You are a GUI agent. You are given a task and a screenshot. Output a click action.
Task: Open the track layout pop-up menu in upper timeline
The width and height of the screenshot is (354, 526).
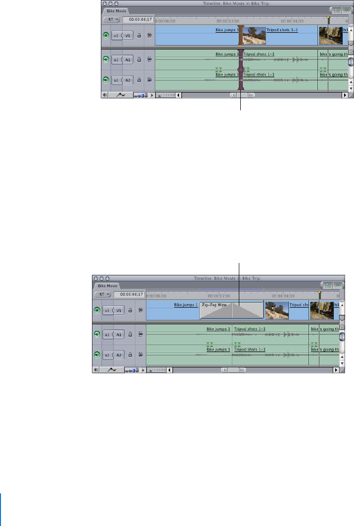pos(152,94)
